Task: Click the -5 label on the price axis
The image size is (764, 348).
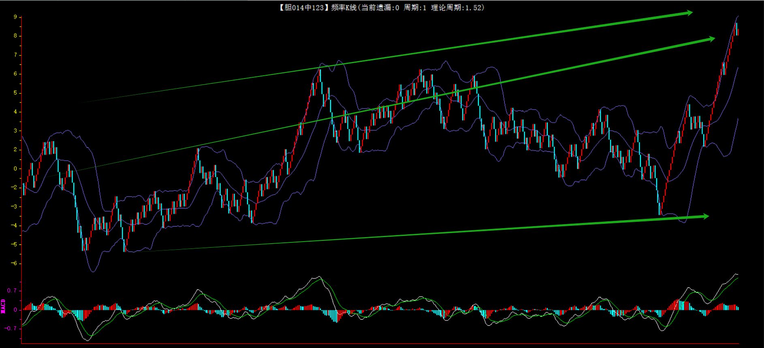Action: (x=14, y=244)
